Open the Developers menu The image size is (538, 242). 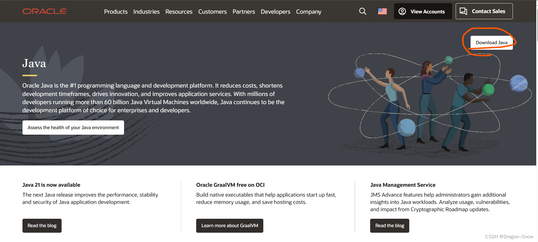click(x=276, y=12)
